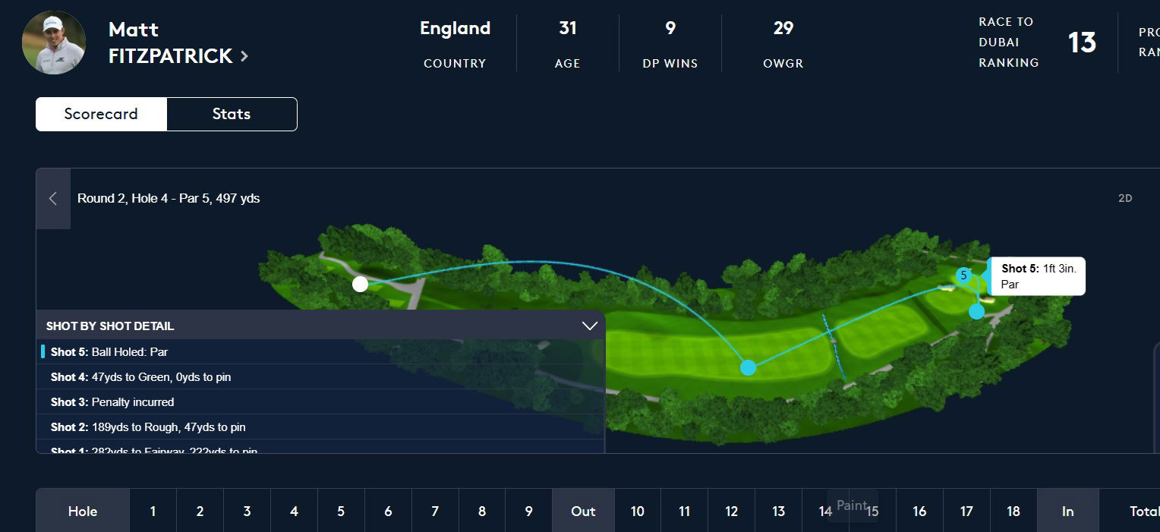
Task: Switch to the Scorecard view
Action: [101, 114]
